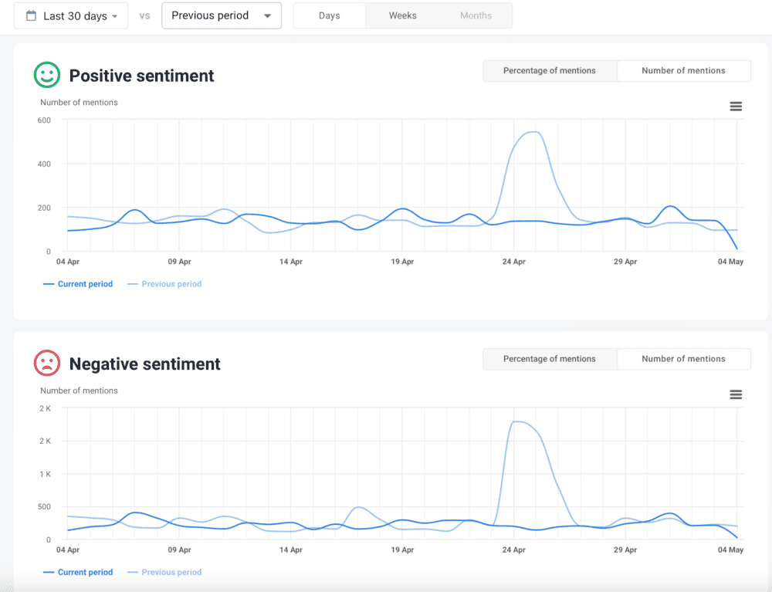772x592 pixels.
Task: Click the 29 Apr label on Positive chart axis
Action: 625,262
